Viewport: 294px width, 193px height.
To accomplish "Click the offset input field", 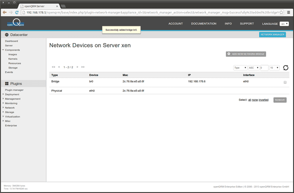I will pos(264,68).
